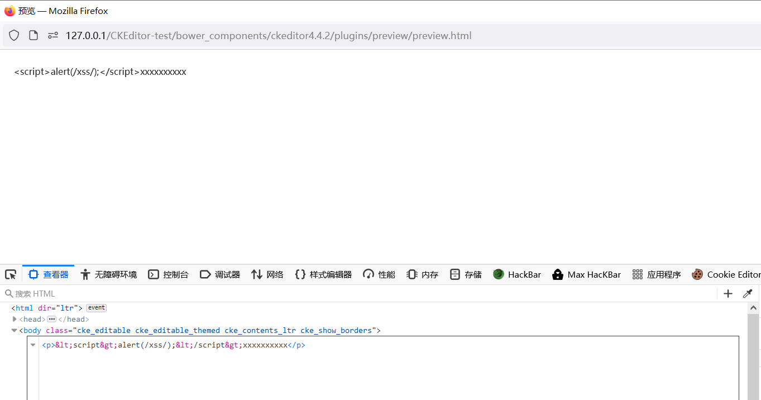Click the ellipsis badge inside head node
The image size is (761, 400).
51,319
